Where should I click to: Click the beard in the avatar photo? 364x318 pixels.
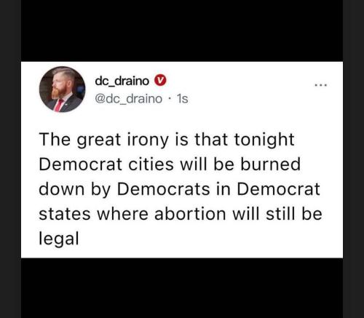59,92
